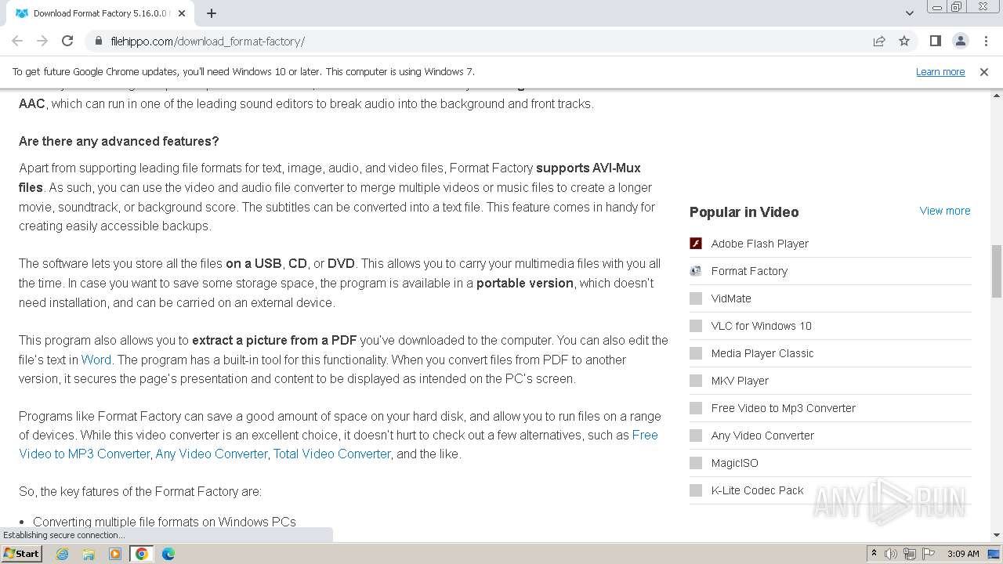This screenshot has width=1003, height=564.
Task: Click the Adobe Flash Player icon
Action: [696, 244]
